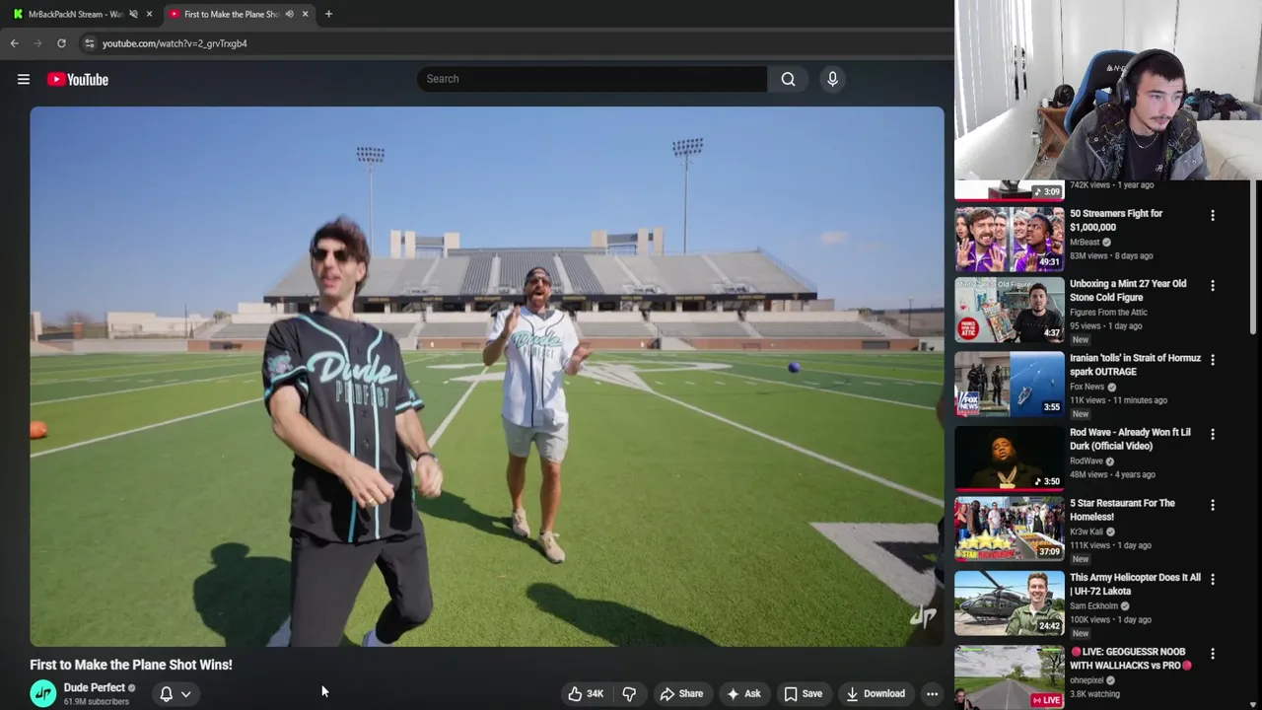Close the First to Make the Plane Shot tab

pyautogui.click(x=305, y=14)
